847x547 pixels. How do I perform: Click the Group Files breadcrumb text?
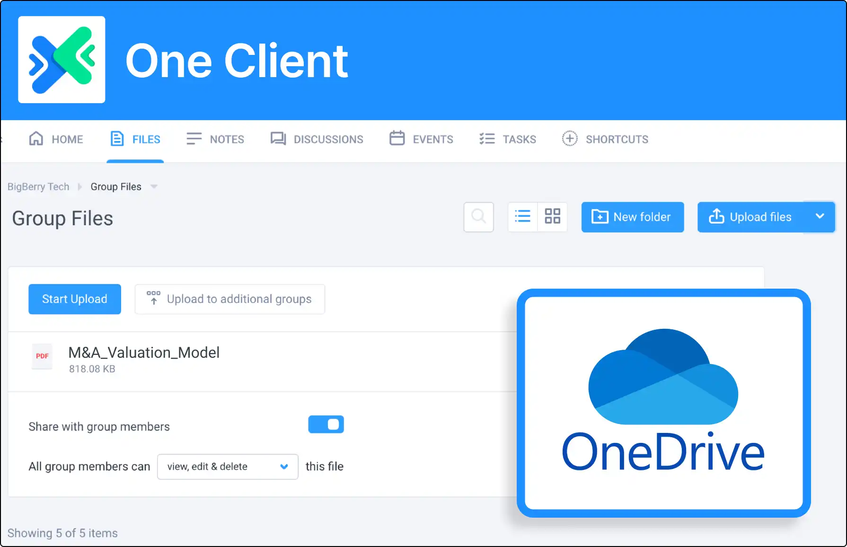(116, 187)
